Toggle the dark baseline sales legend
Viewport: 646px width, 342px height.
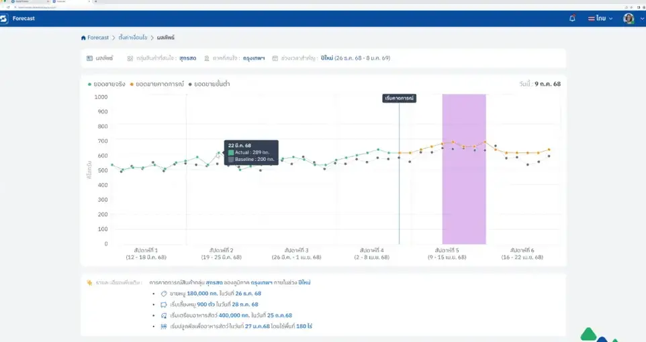click(x=209, y=84)
